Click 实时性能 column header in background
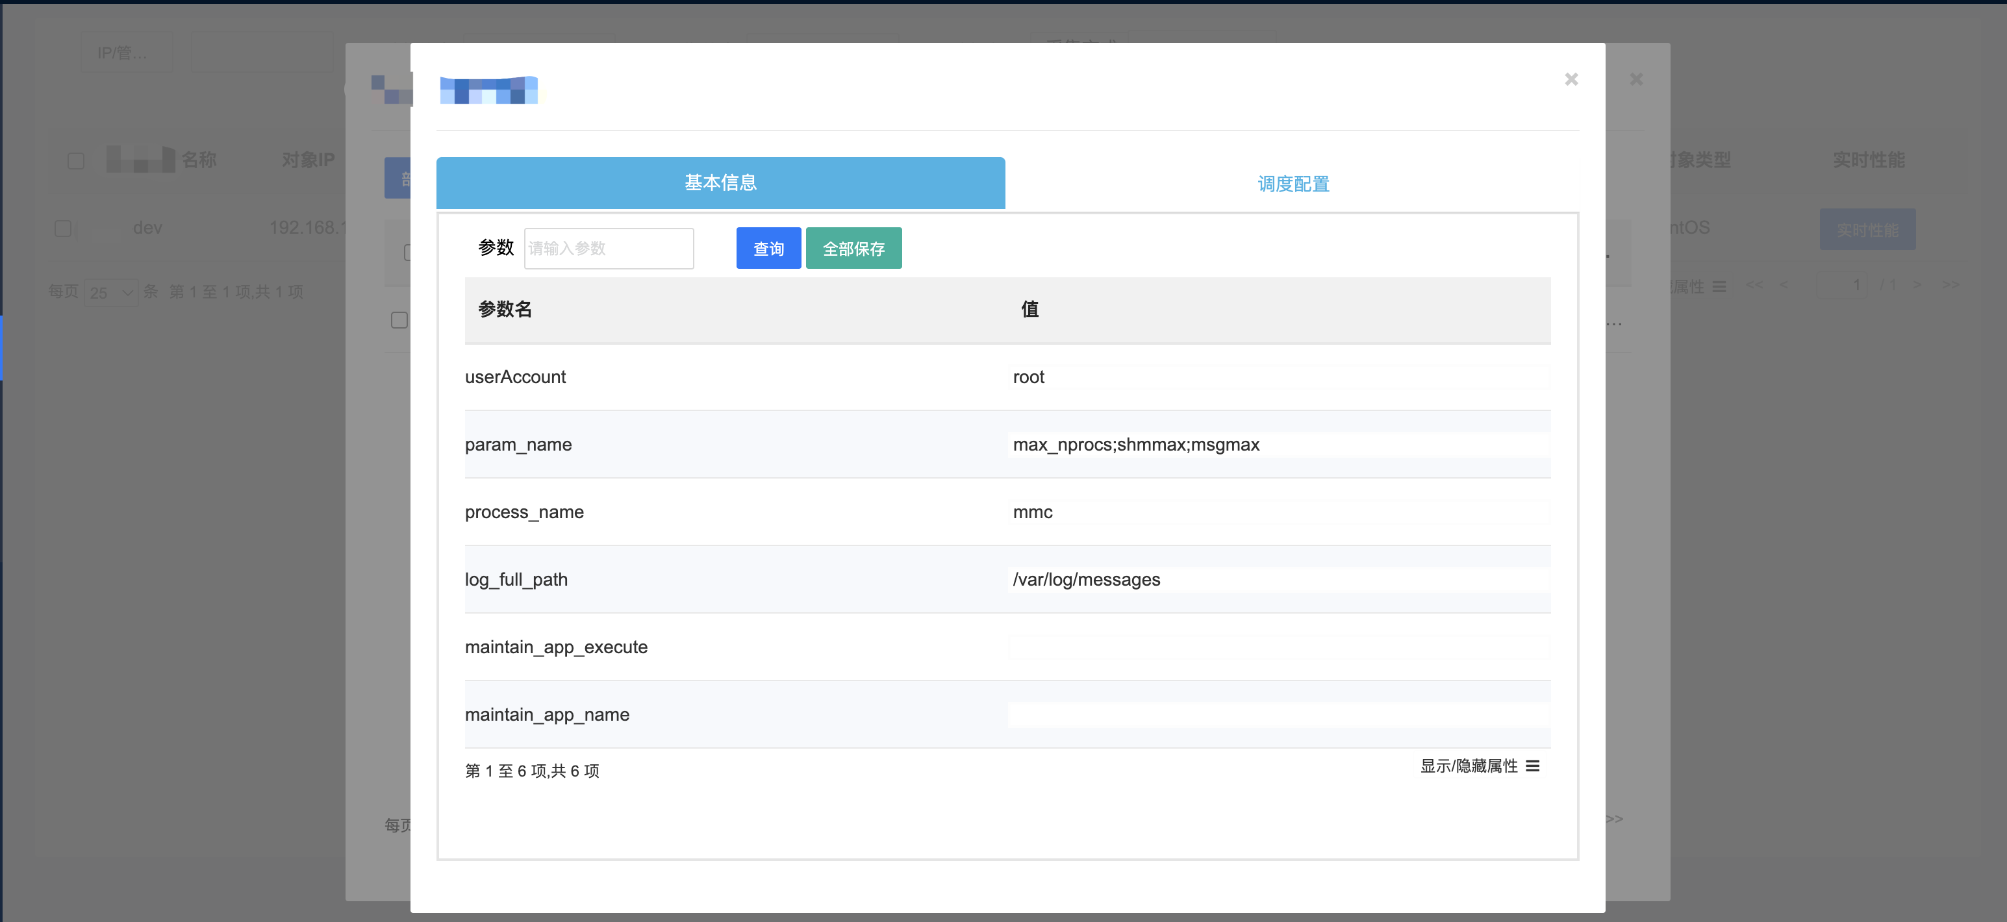This screenshot has width=2007, height=922. [1868, 160]
